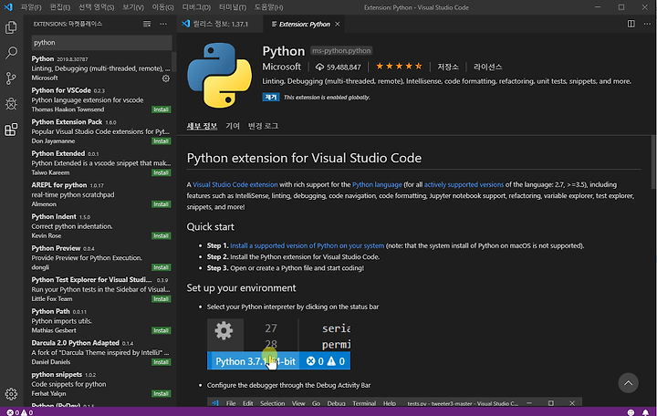657x416 pixels.
Task: Install the Python Indent extension
Action: pos(161,236)
